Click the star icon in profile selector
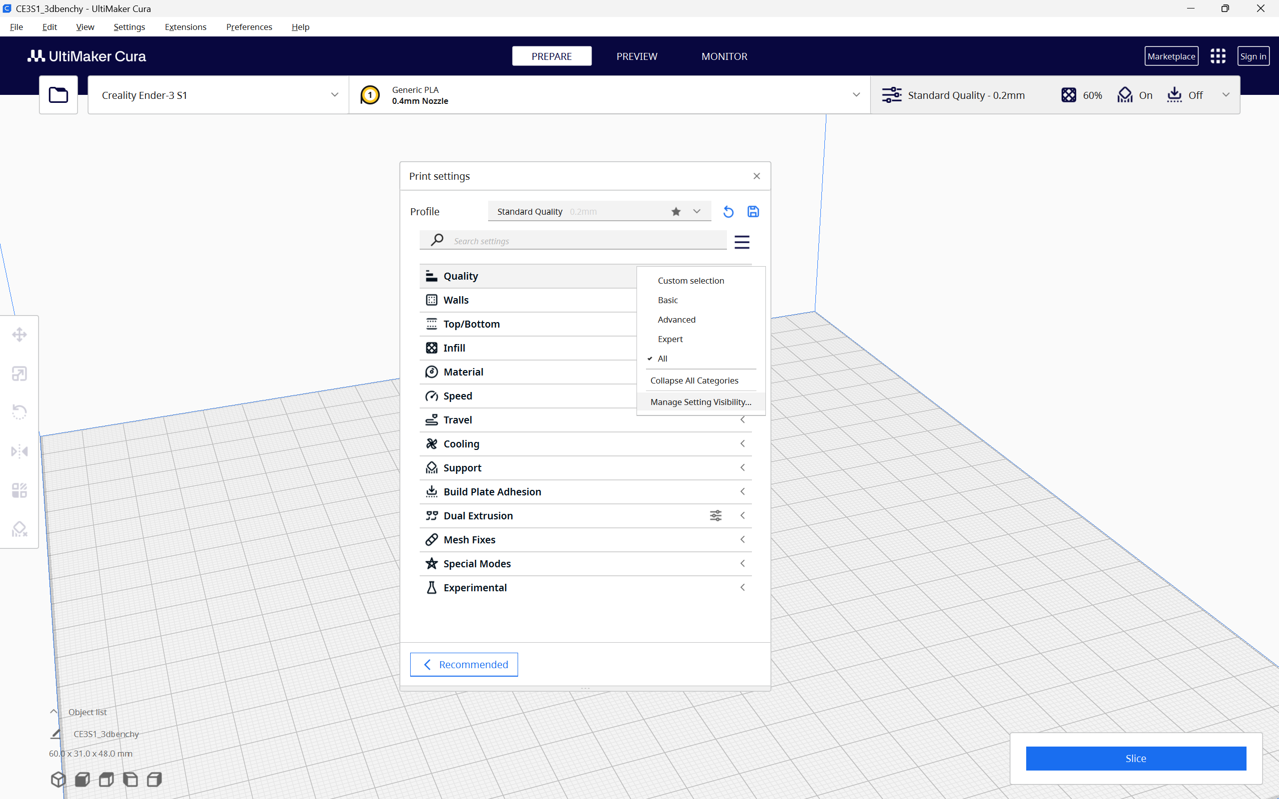 676,212
